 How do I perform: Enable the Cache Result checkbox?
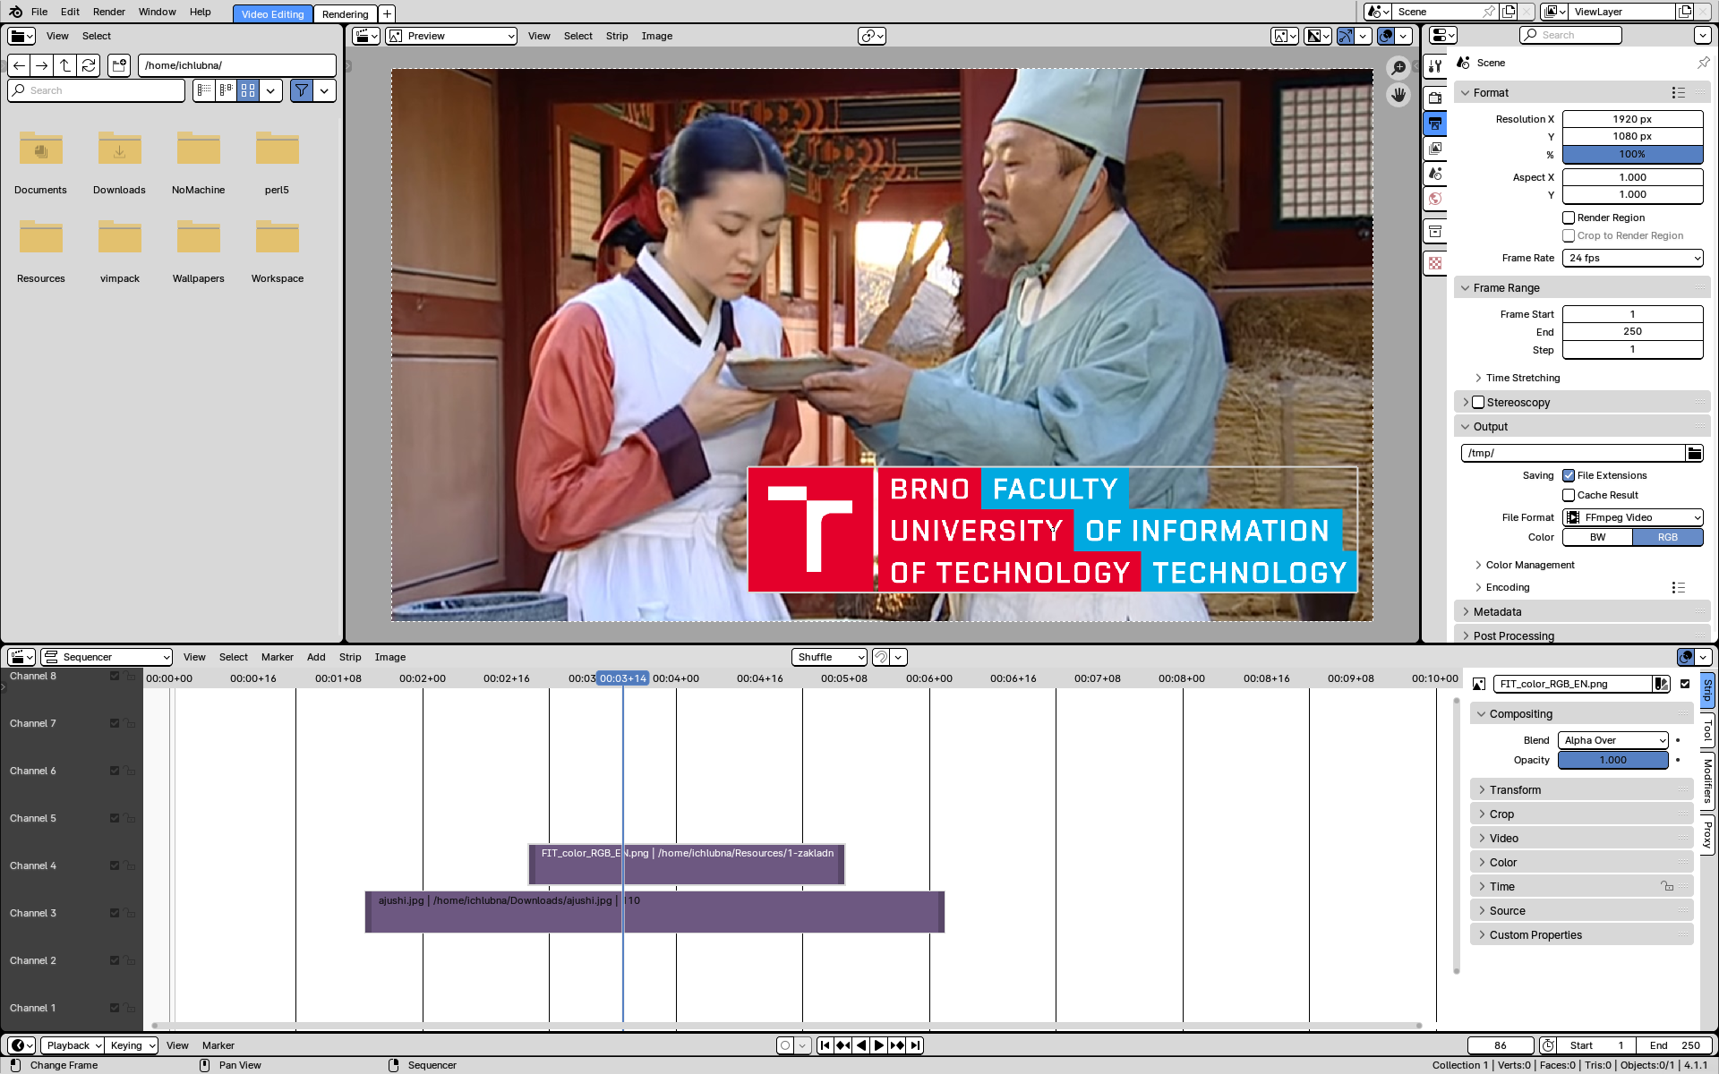point(1569,495)
